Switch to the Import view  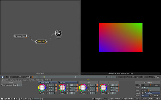click(x=138, y=99)
